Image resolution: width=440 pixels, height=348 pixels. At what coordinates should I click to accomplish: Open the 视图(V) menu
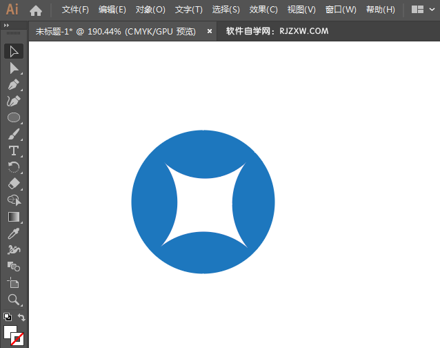(301, 10)
